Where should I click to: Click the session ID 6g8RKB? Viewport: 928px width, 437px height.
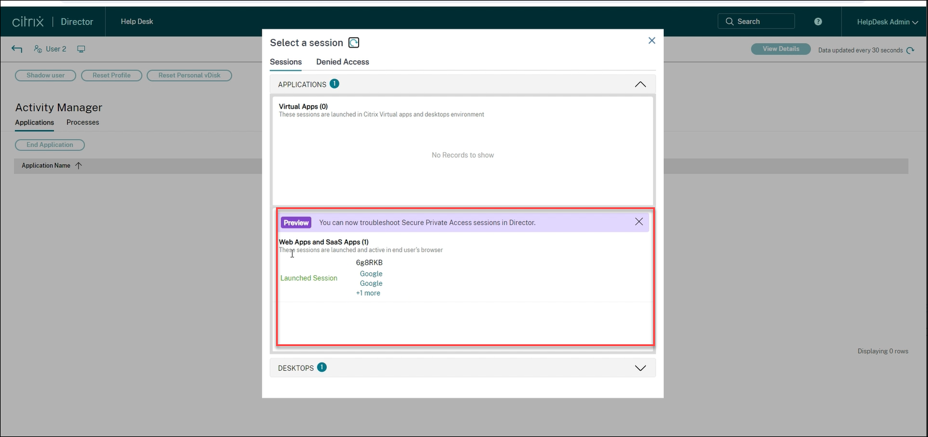click(369, 263)
